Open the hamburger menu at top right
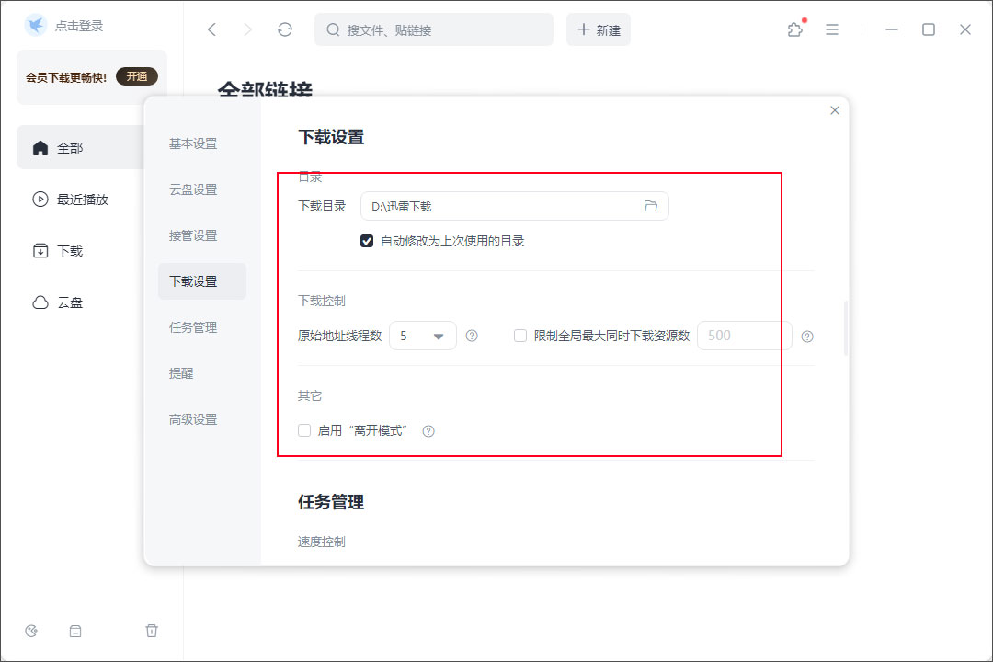Screen dimensions: 993x662 [x=832, y=29]
